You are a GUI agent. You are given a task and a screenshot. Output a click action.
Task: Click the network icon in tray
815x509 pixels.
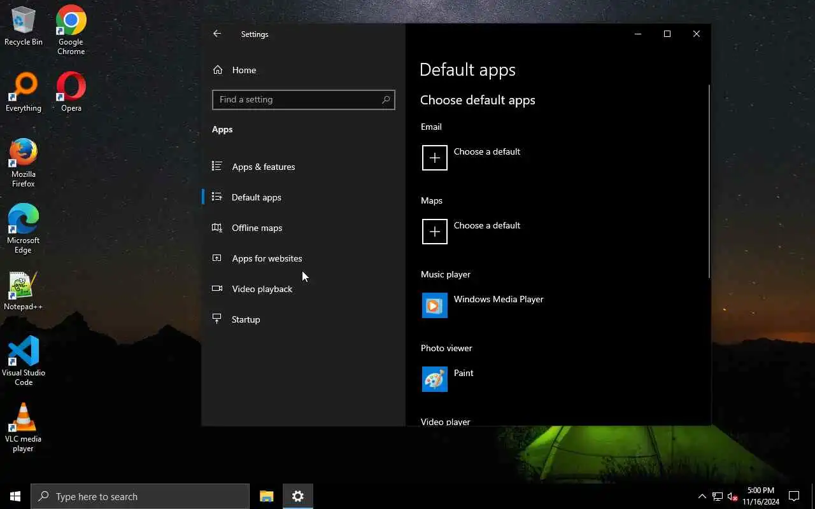(x=717, y=496)
